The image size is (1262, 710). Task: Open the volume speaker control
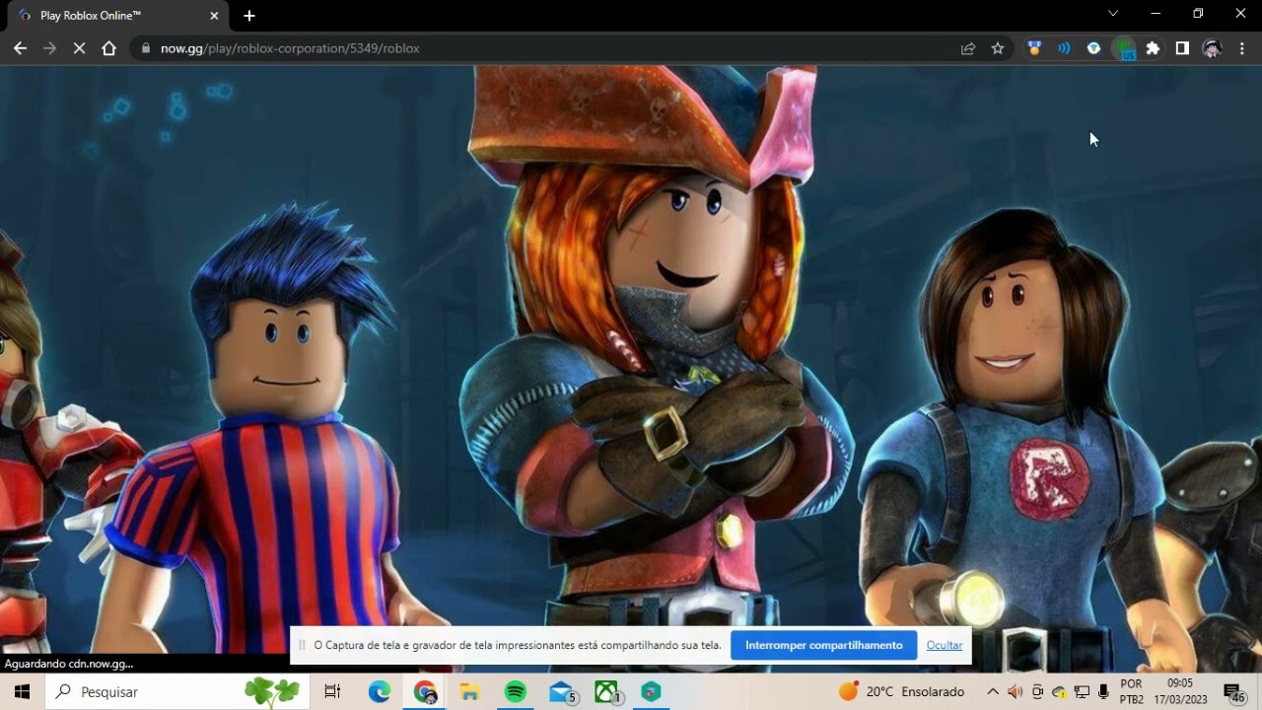point(1015,692)
